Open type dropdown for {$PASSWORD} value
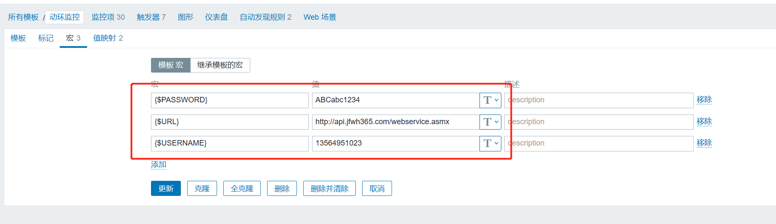The height and width of the screenshot is (224, 776). pos(490,100)
